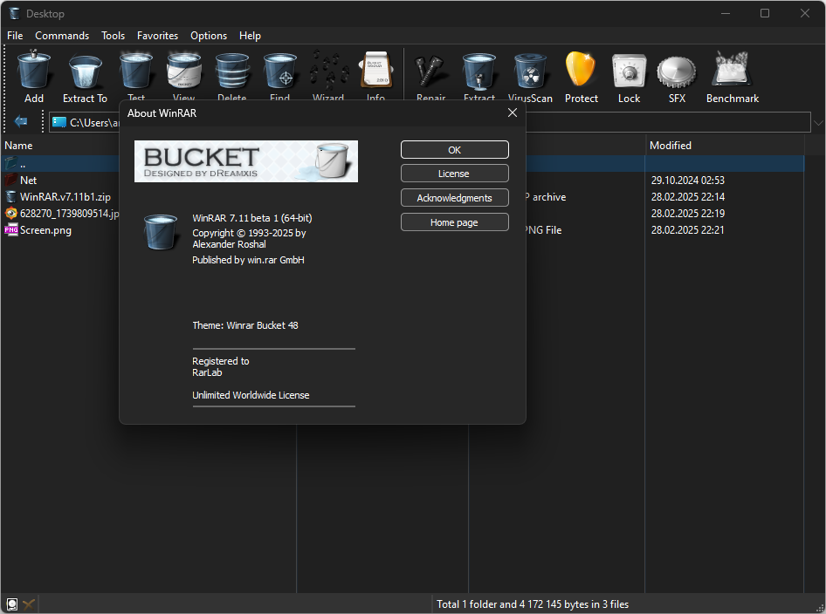Select the 628270_1739809514 jpg file name
The width and height of the screenshot is (826, 614).
coord(70,213)
